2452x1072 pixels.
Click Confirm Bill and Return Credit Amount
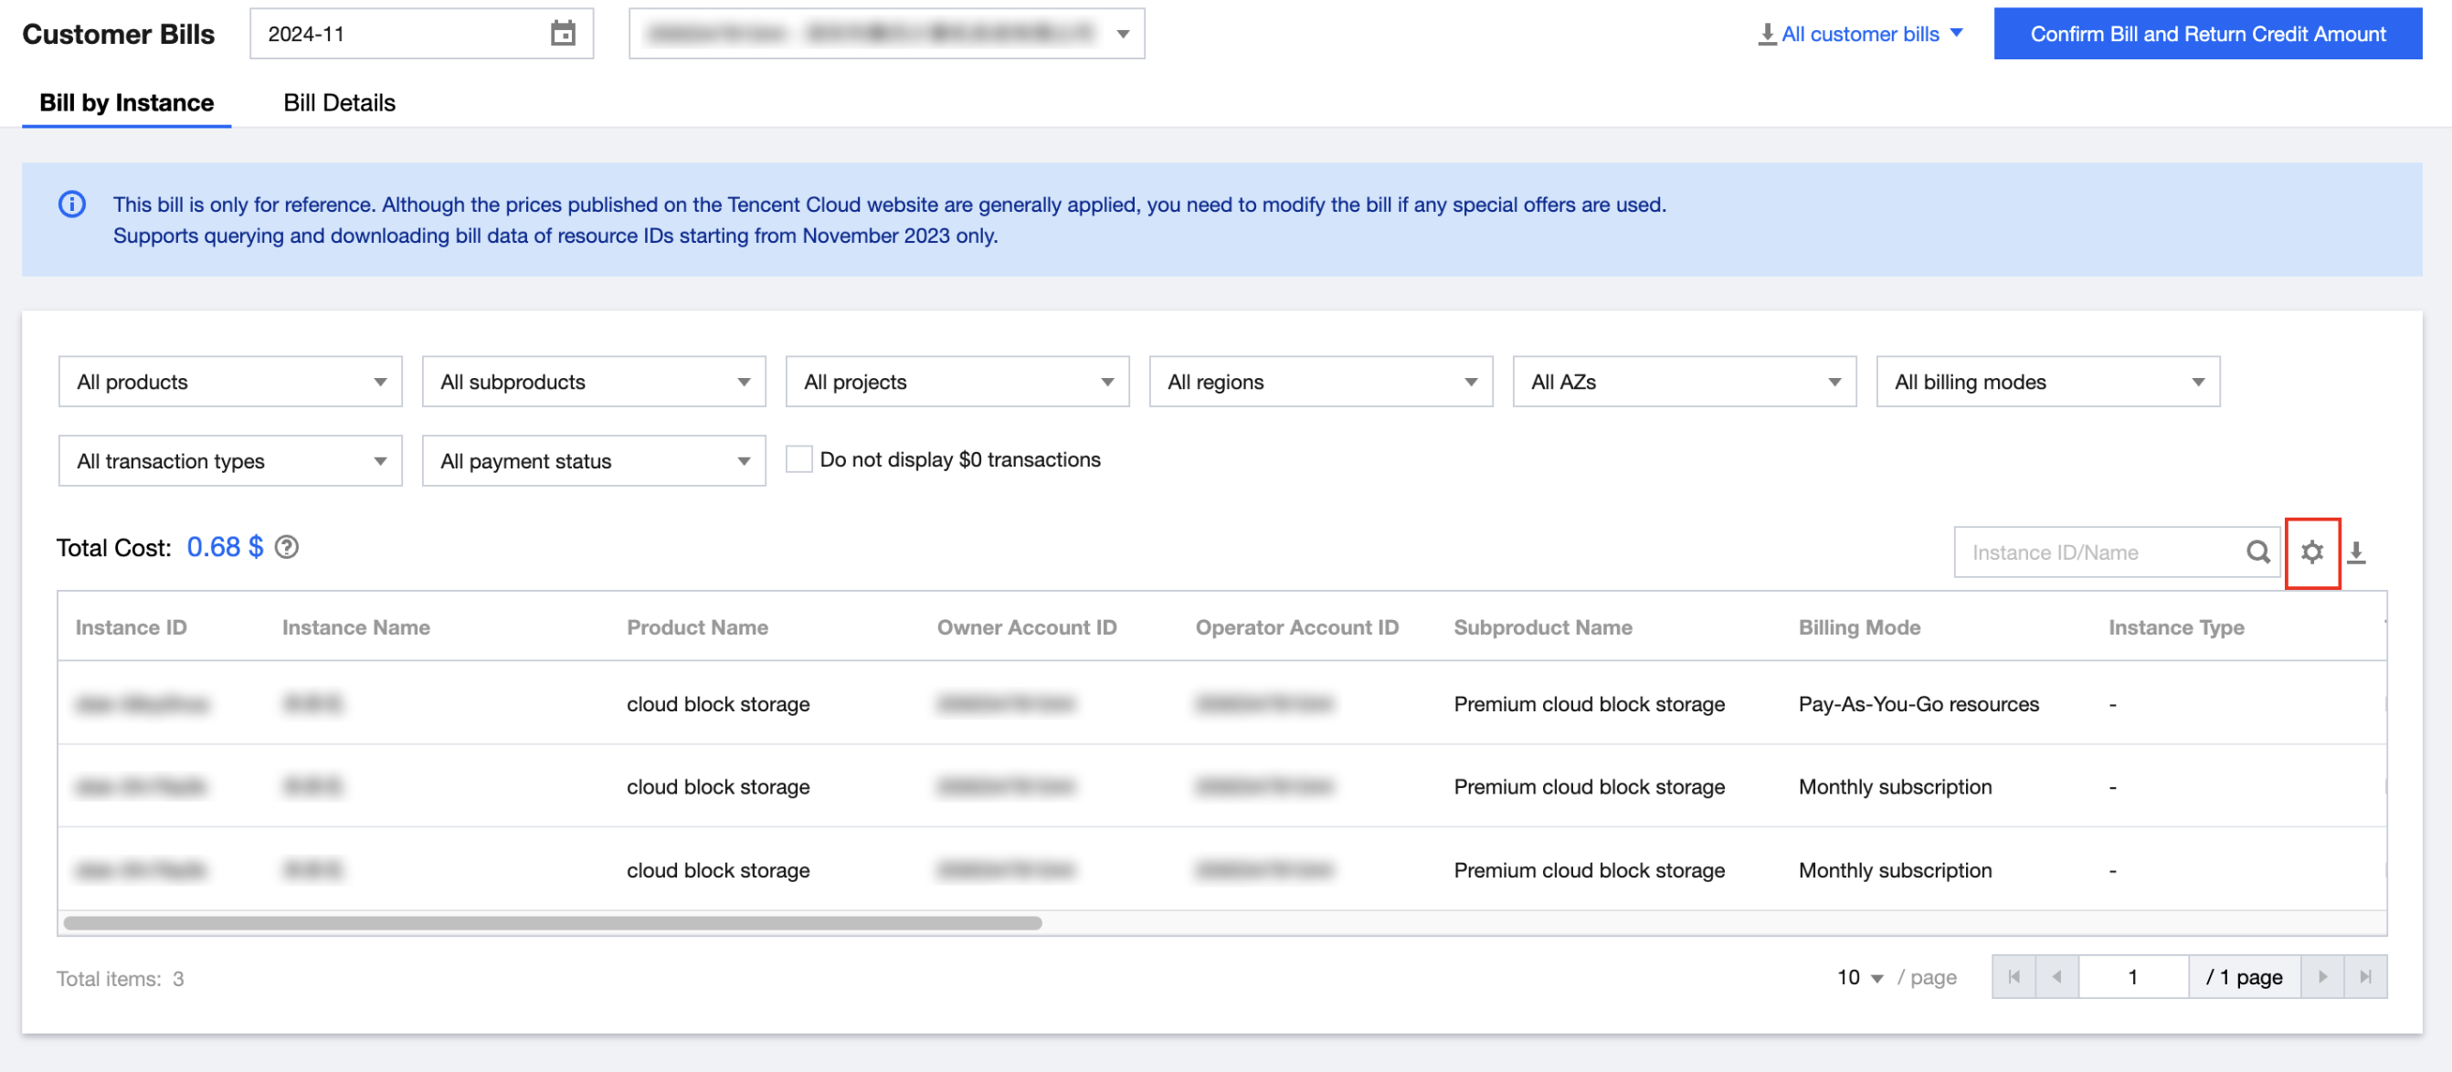(x=2207, y=35)
